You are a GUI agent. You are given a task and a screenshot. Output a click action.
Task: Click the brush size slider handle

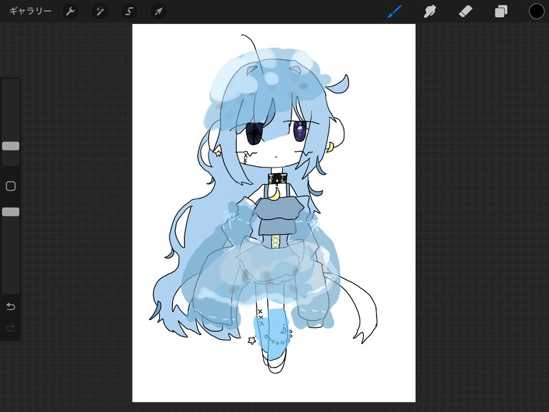point(11,146)
